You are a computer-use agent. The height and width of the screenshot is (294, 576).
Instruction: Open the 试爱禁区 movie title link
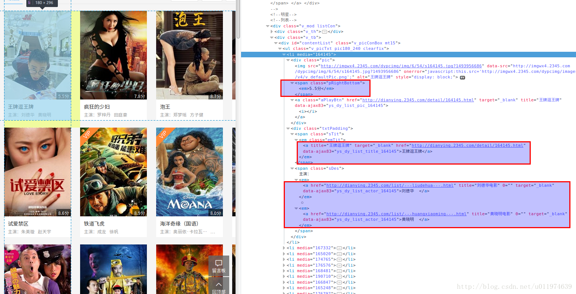click(18, 224)
